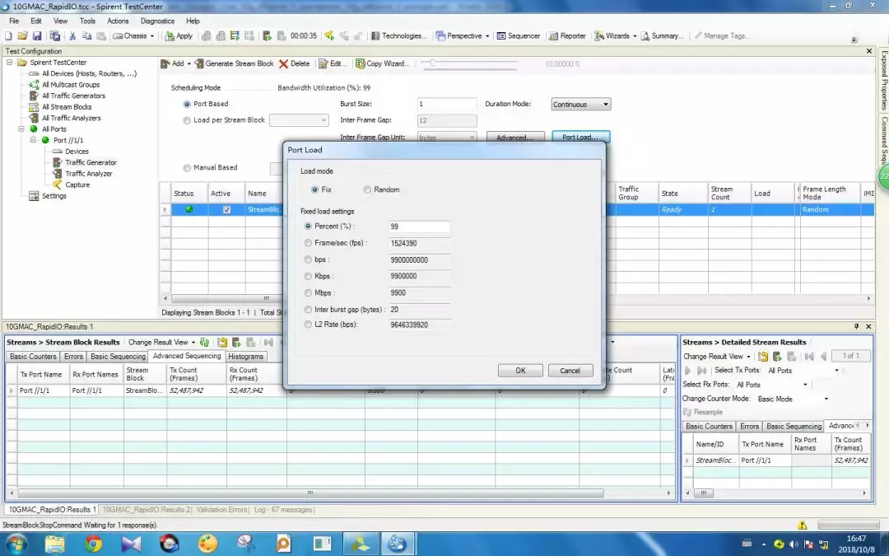Open Change Result View in Stream Block Results
Viewport: 889px width, 556px height.
tap(161, 342)
